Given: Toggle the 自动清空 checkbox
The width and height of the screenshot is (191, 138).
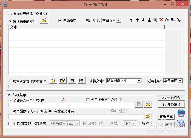Looking at the screenshot, I should point(60,21).
